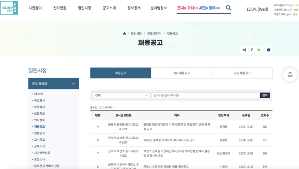
Task: Open the 광정동 행정복지센터 기간제 근로자 posting
Action: tap(177, 127)
